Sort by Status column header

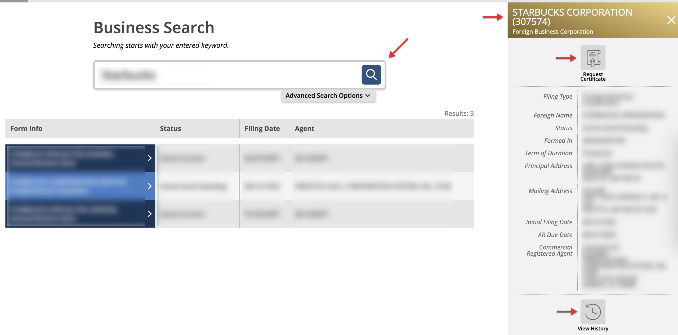point(170,129)
